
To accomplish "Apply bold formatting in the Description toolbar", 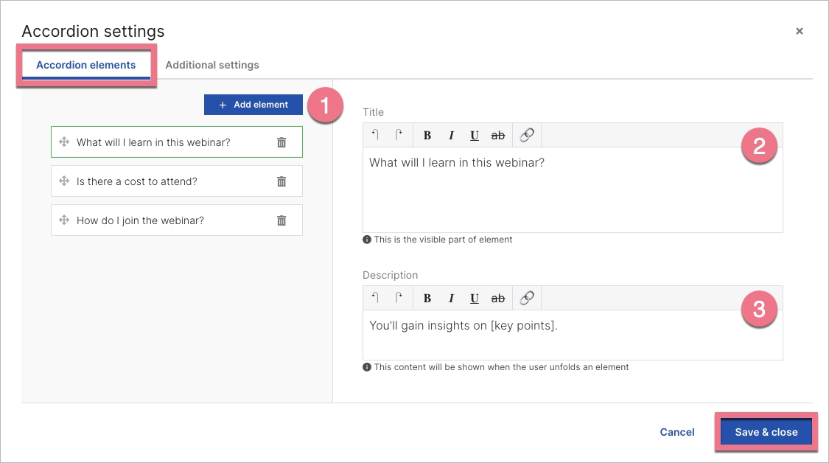I will (x=427, y=298).
